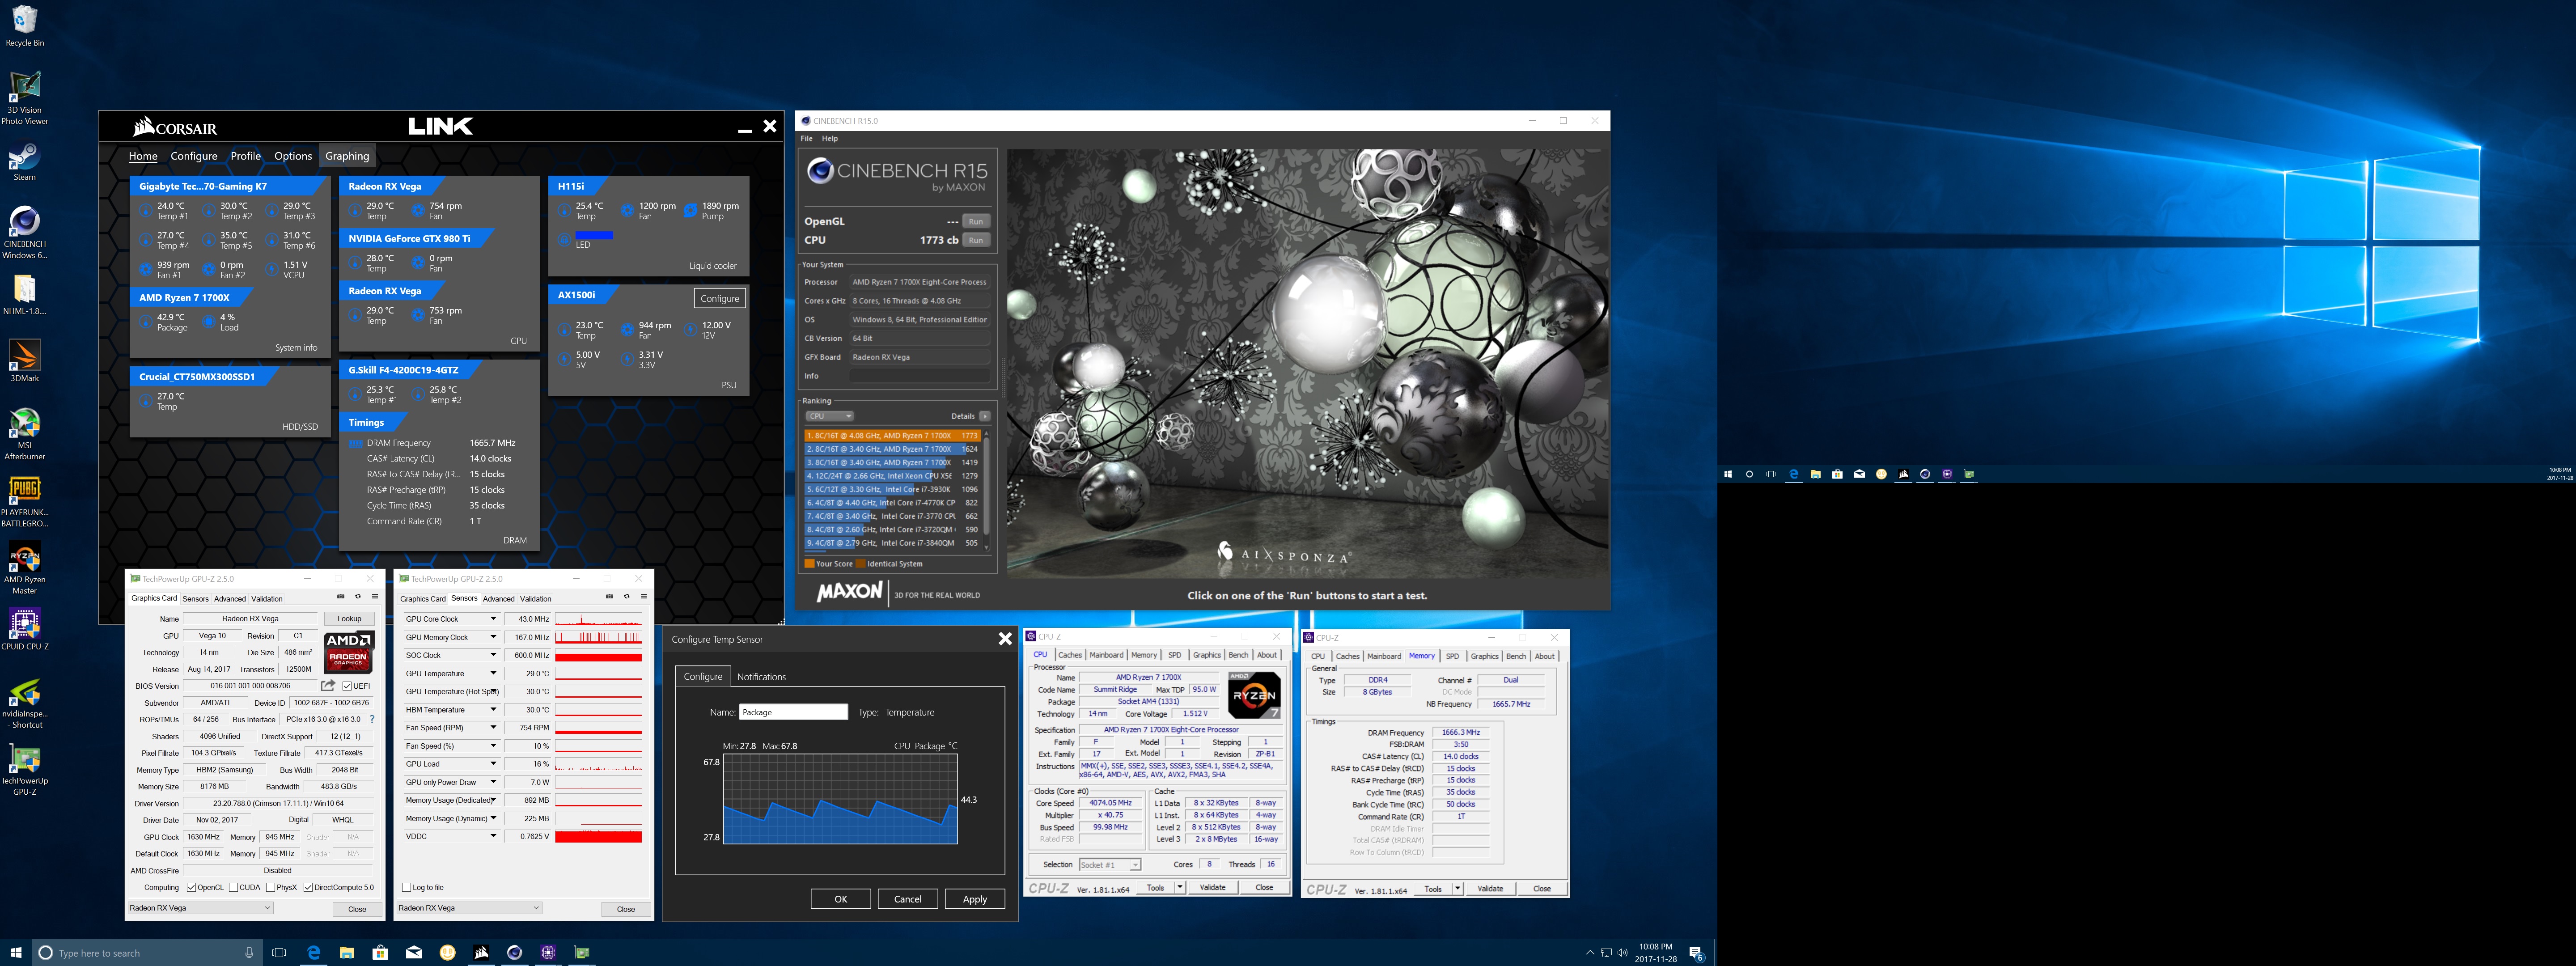Open the Tools dropdown arrow in the CPU-Z Memory tab window
The image size is (2576, 966).
pos(1457,889)
